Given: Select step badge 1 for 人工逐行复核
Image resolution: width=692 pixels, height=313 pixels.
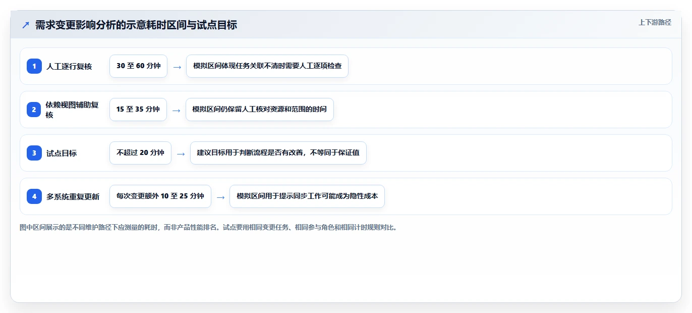Looking at the screenshot, I should point(34,66).
